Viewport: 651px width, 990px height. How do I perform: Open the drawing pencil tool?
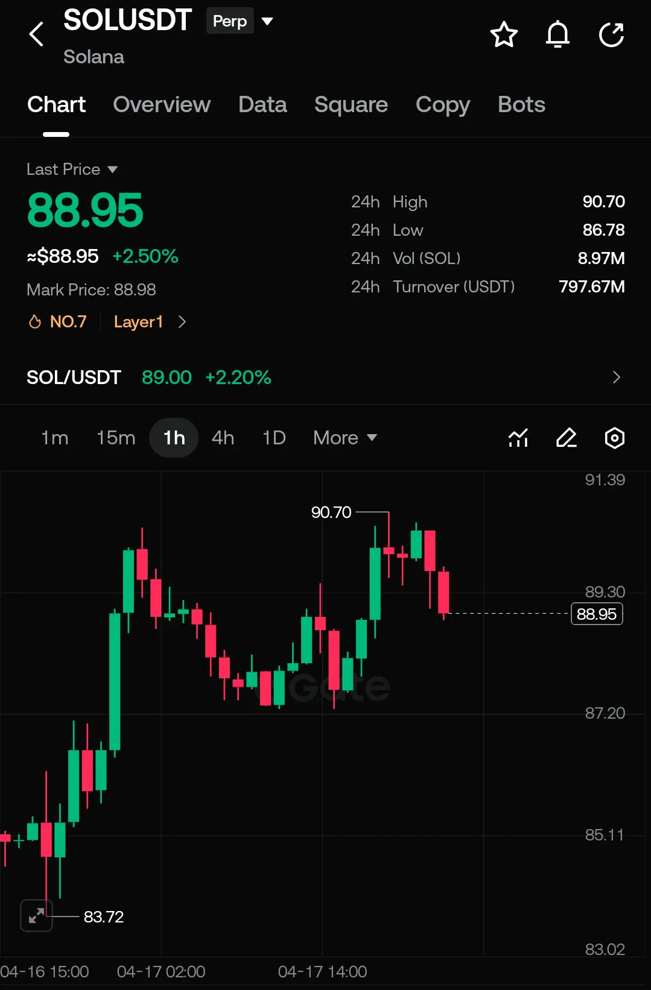(x=566, y=438)
